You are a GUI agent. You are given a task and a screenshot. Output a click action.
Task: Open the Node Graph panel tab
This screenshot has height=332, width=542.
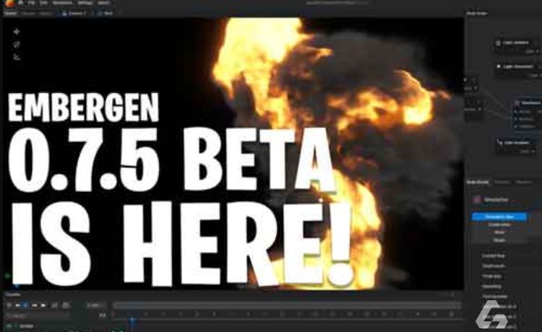tap(477, 13)
